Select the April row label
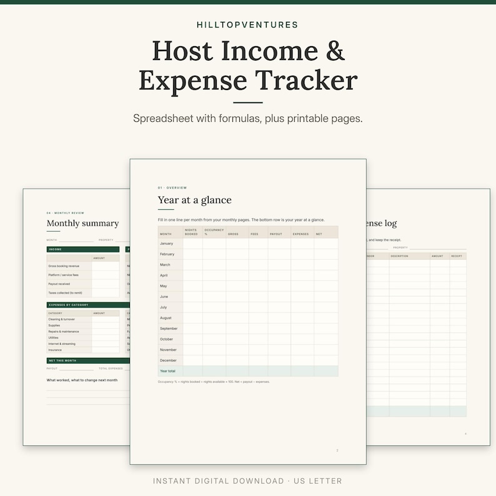This screenshot has width=496, height=496. tap(164, 275)
